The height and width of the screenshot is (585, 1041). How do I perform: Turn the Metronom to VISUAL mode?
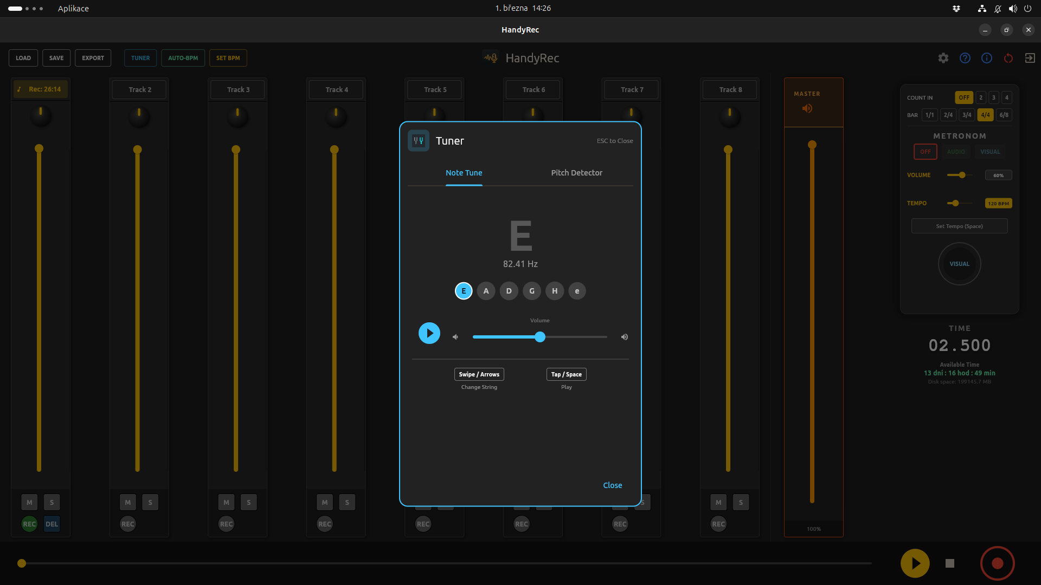click(990, 152)
